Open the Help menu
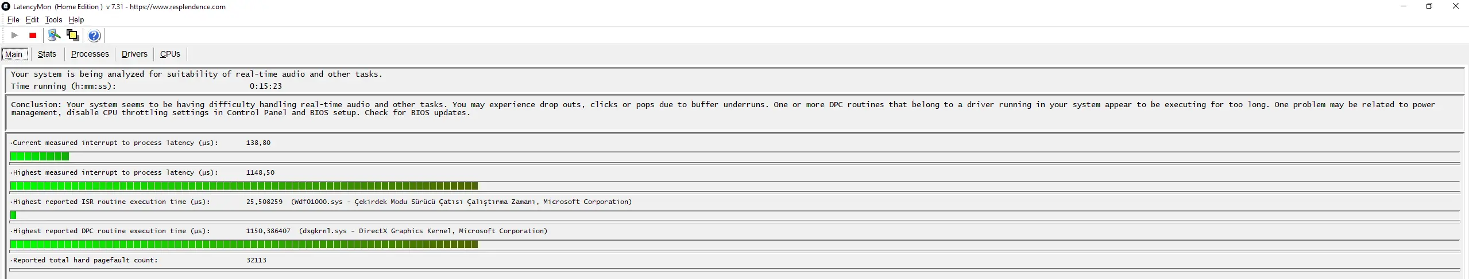1469x279 pixels. tap(76, 19)
